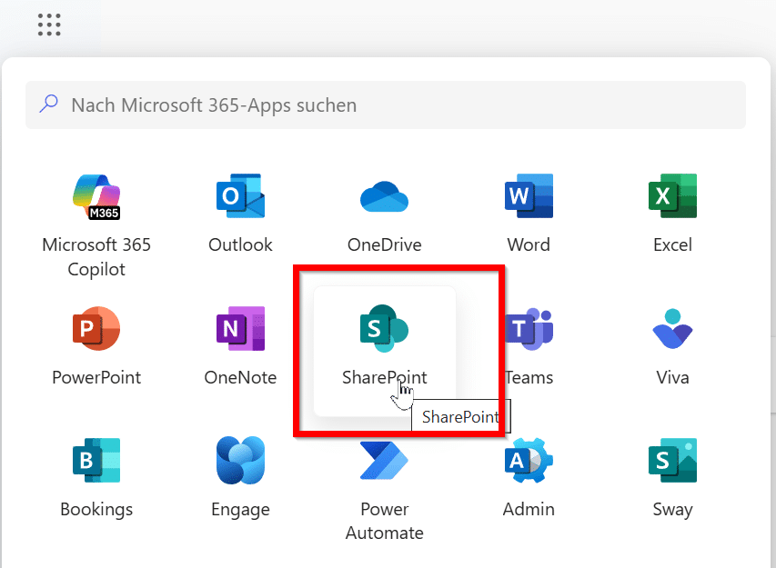Click the "OneNote" label text

[x=240, y=378]
